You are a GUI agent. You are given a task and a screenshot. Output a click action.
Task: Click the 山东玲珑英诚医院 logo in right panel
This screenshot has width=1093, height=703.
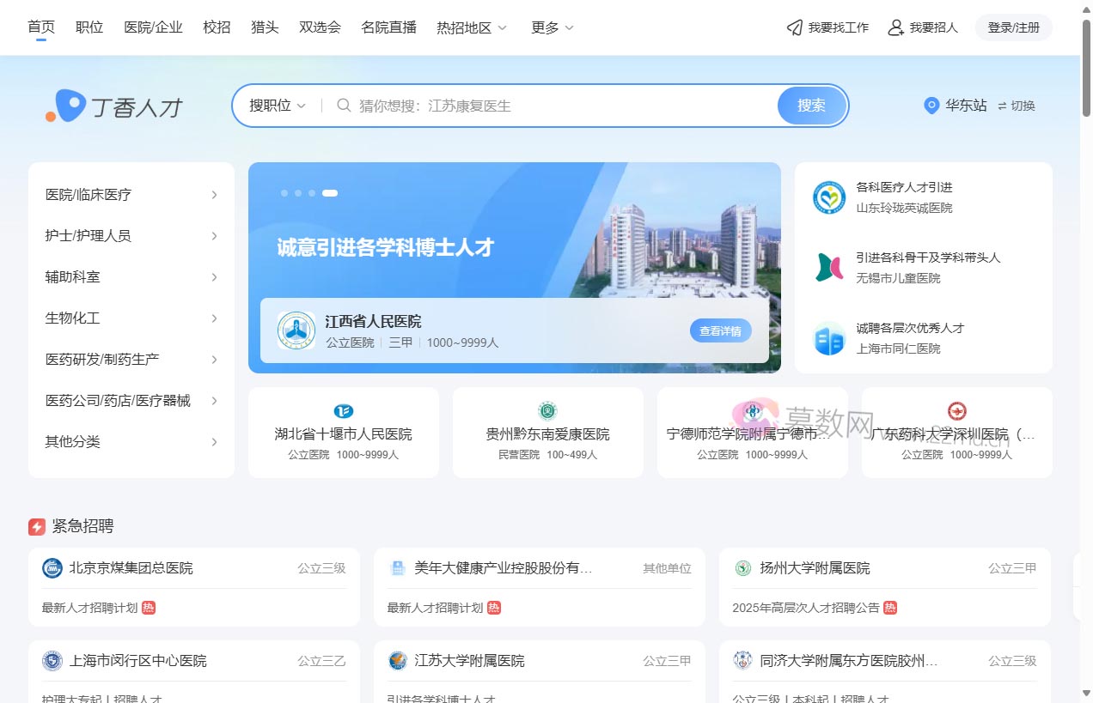pyautogui.click(x=828, y=197)
